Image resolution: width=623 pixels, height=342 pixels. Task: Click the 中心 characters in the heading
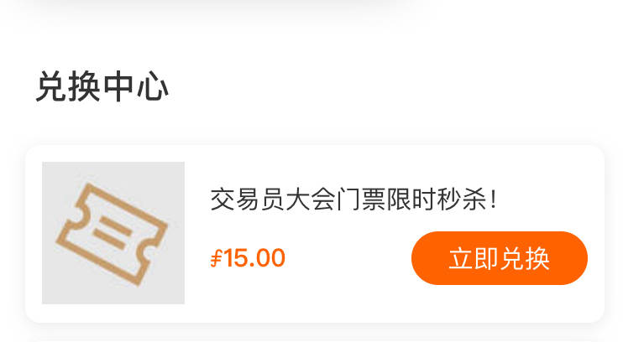(x=136, y=87)
